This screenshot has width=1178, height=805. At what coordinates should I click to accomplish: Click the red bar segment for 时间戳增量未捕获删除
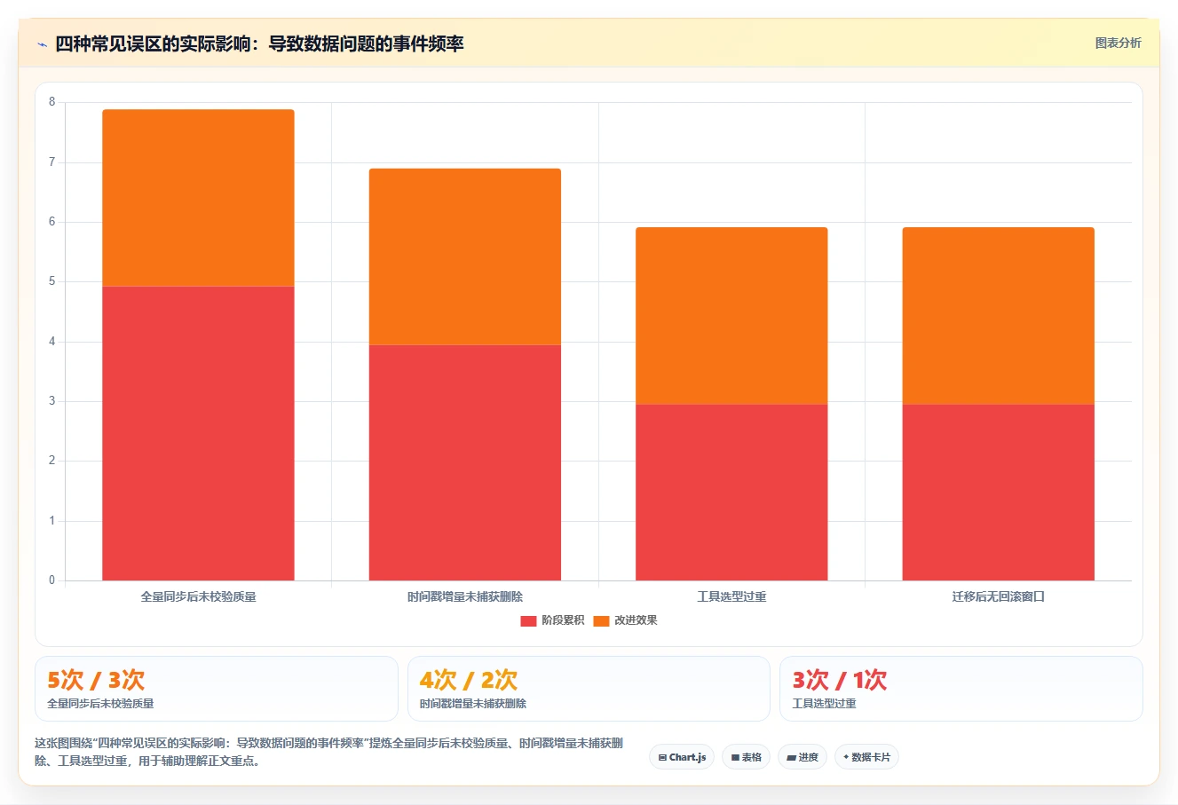click(x=465, y=462)
